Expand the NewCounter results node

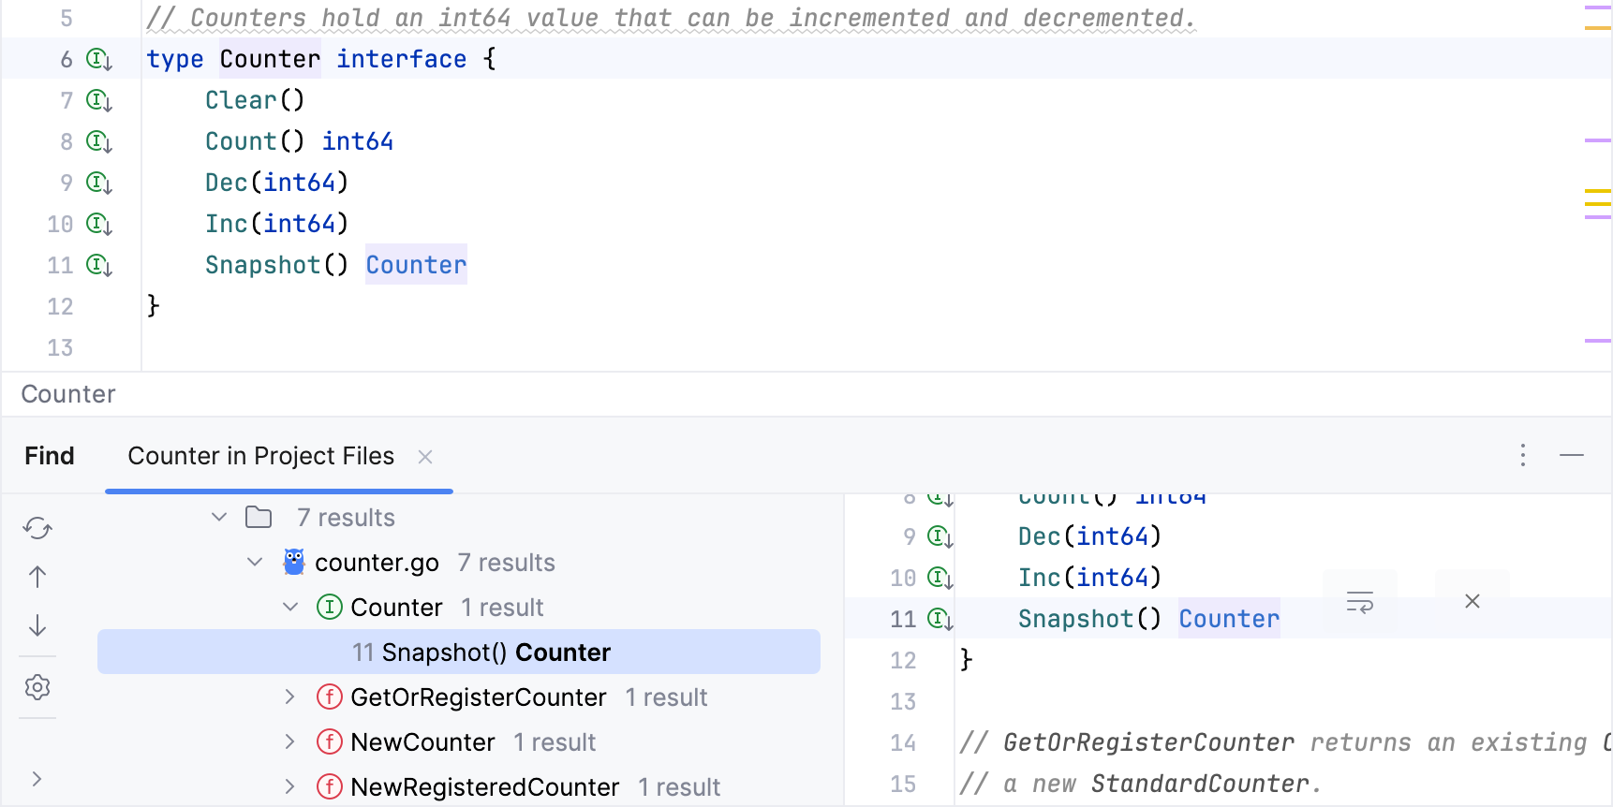pyautogui.click(x=290, y=742)
